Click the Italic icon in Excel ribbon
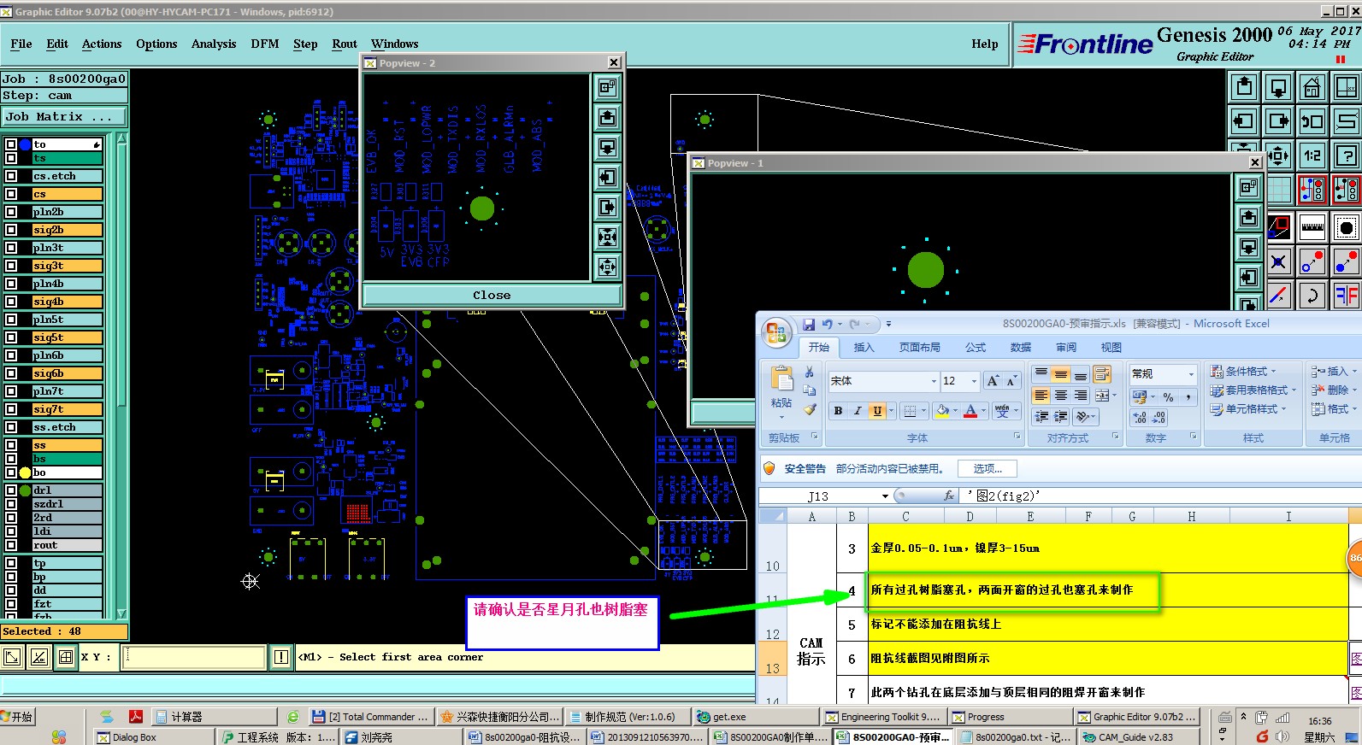The image size is (1362, 745). [858, 411]
